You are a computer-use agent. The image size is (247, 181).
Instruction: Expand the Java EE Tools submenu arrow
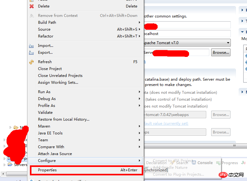140,133
